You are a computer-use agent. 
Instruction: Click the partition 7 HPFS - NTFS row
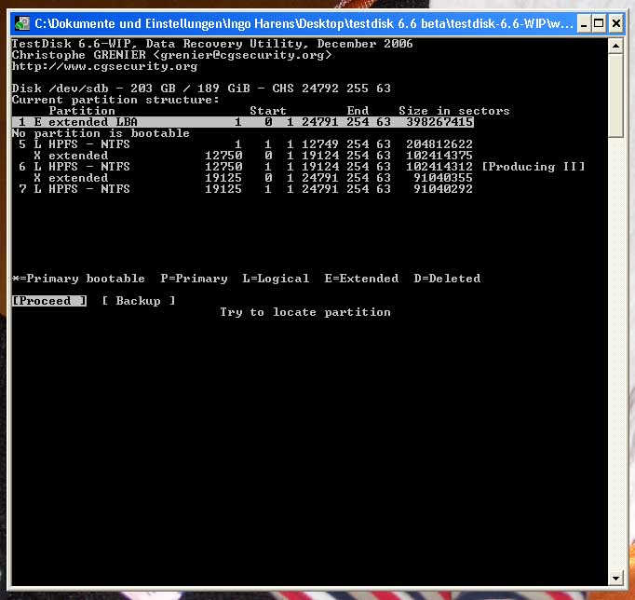[243, 189]
